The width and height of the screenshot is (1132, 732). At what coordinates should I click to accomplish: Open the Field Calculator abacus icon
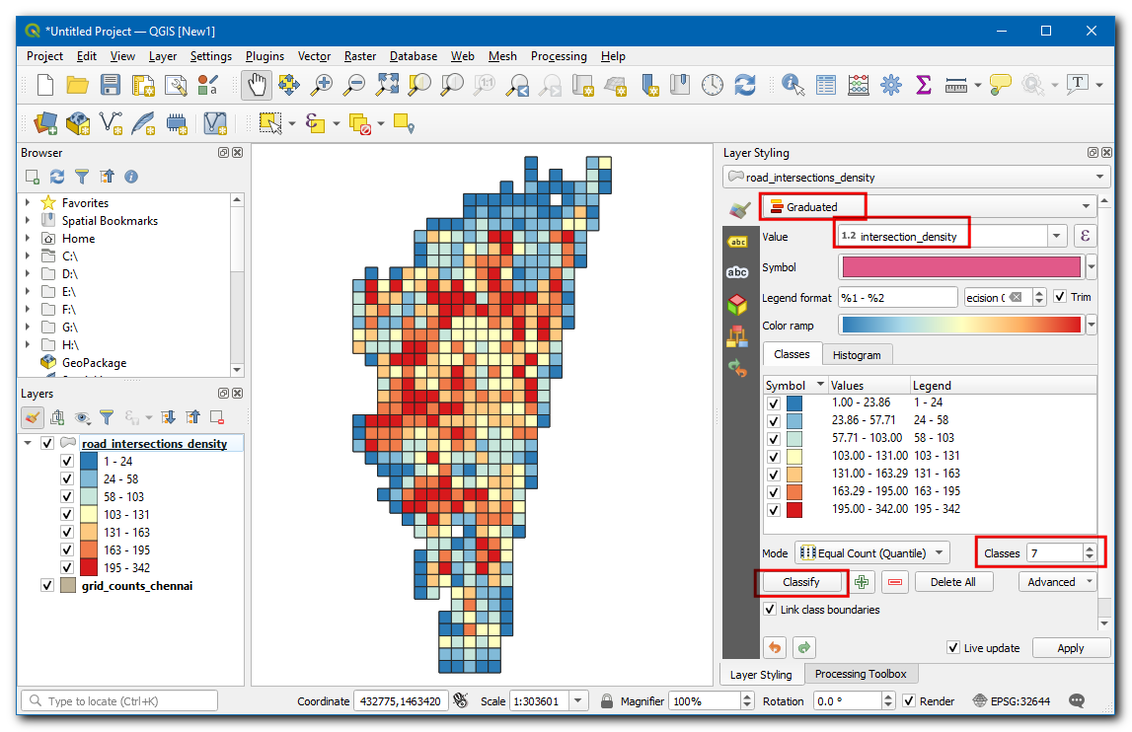(858, 85)
